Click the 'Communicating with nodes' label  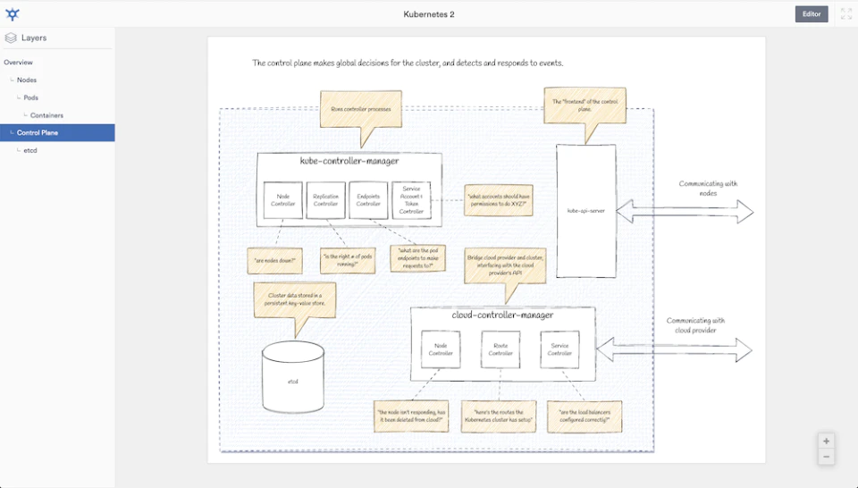click(x=708, y=189)
